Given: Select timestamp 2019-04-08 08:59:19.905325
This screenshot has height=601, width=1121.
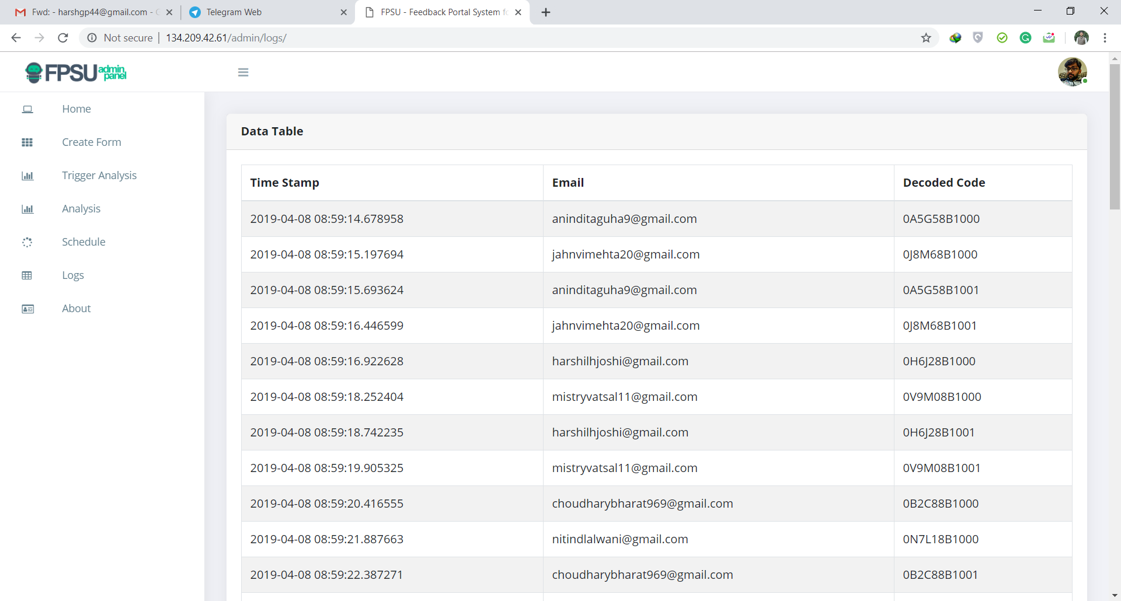Looking at the screenshot, I should click(327, 468).
